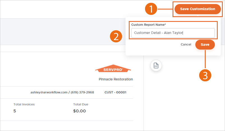
Task: Click end of 'Customer Detail - Alan Taylor' text
Action: click(183, 33)
